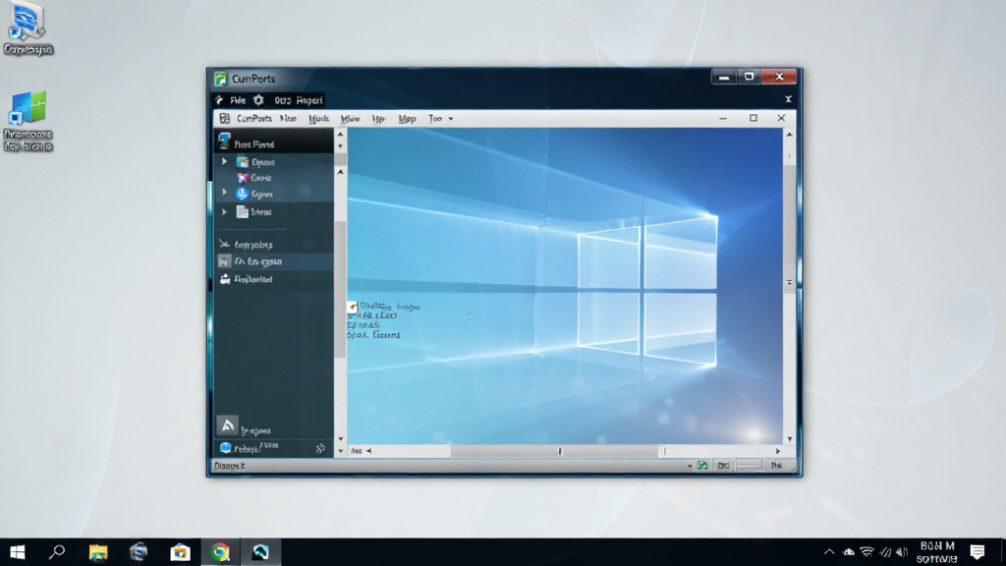Open the Windows Start menu
1006x566 pixels.
tap(18, 552)
